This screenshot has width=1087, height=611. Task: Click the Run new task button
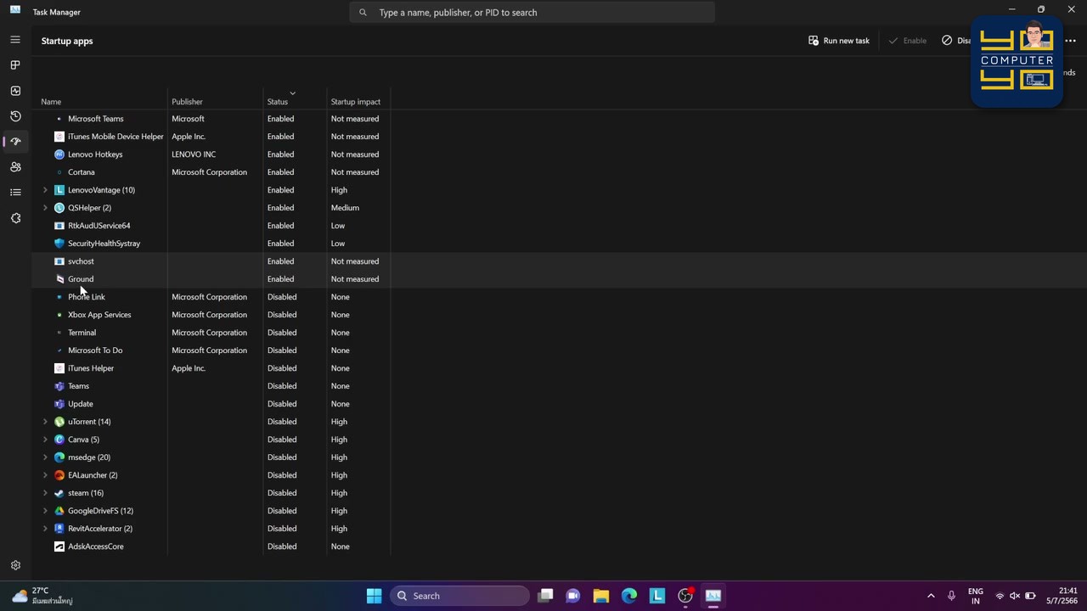(839, 41)
